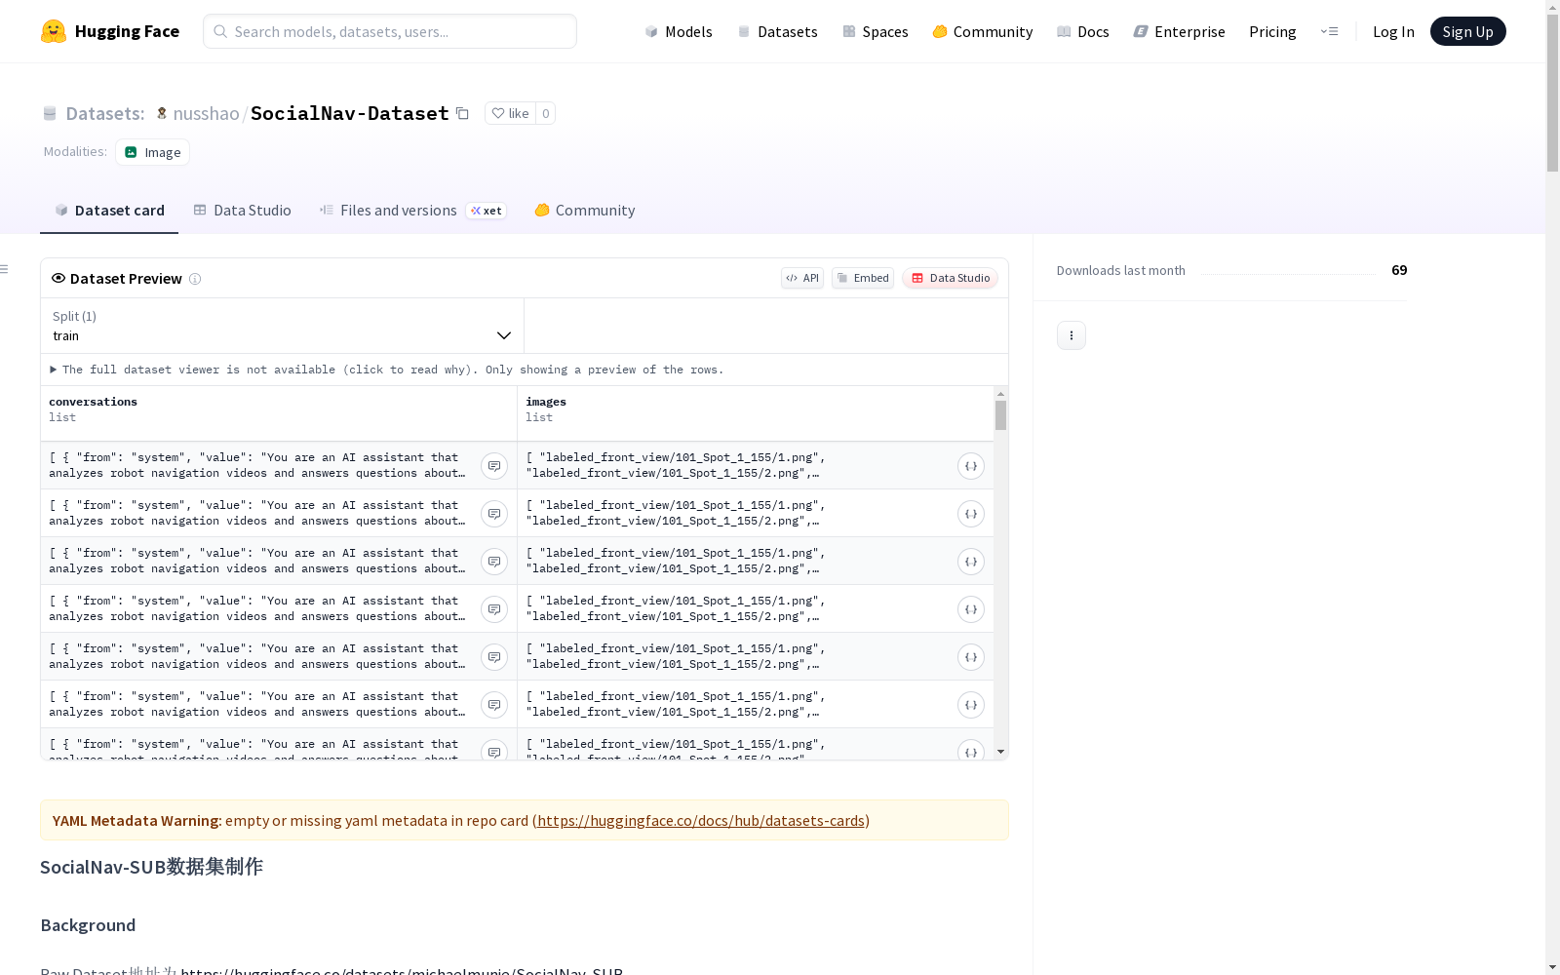The image size is (1560, 975).
Task: Open the fourth row's conversation viewer icon
Action: coord(494,609)
